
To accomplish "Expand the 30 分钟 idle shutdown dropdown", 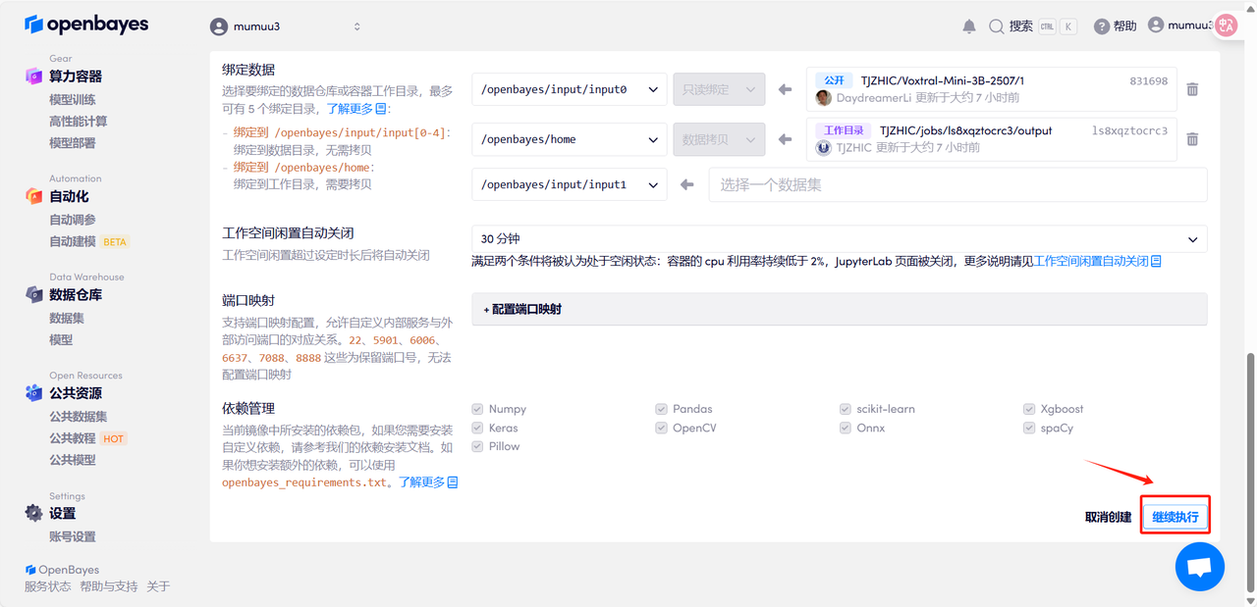I will point(839,239).
